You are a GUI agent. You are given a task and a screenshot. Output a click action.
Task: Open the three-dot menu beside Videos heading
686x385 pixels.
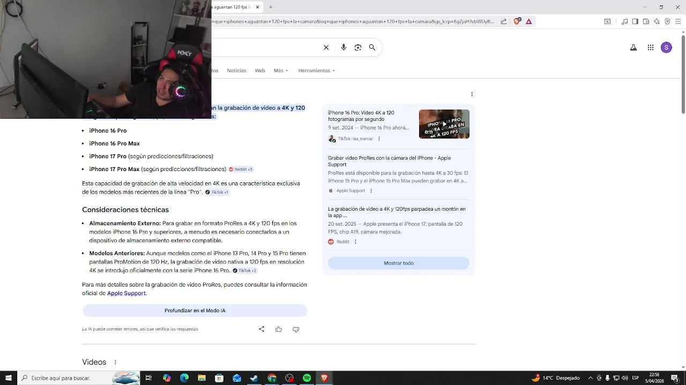[x=115, y=362]
